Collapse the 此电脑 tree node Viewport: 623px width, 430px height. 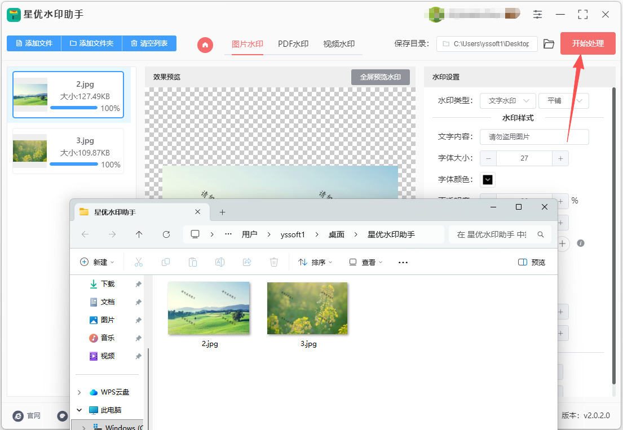click(79, 410)
